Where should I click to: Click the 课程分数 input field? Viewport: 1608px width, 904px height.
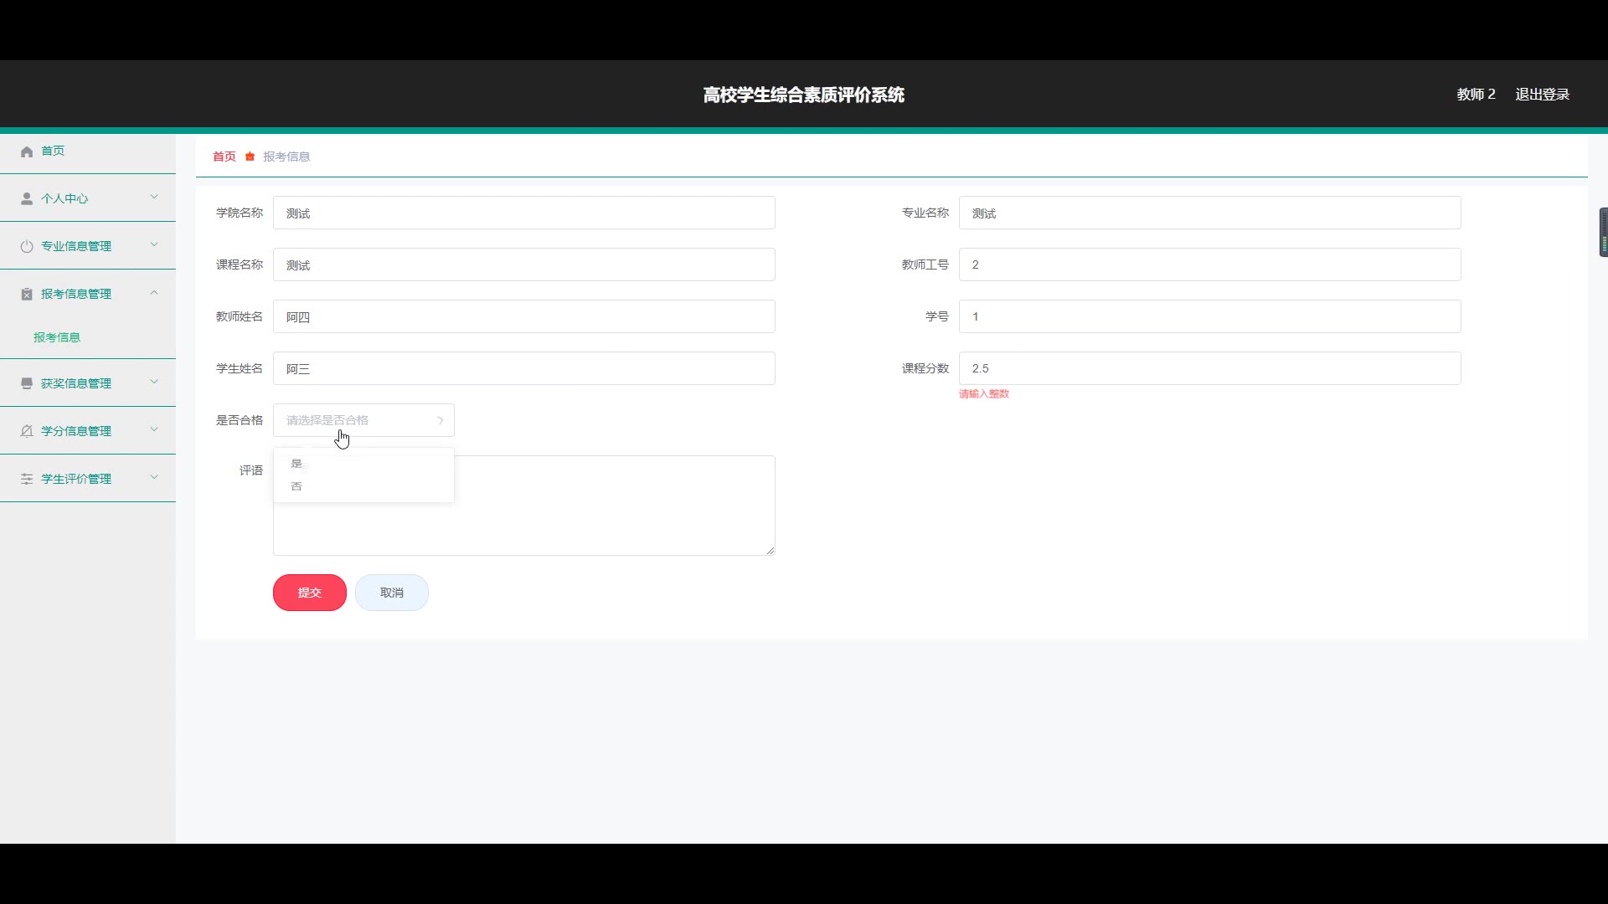click(1209, 368)
